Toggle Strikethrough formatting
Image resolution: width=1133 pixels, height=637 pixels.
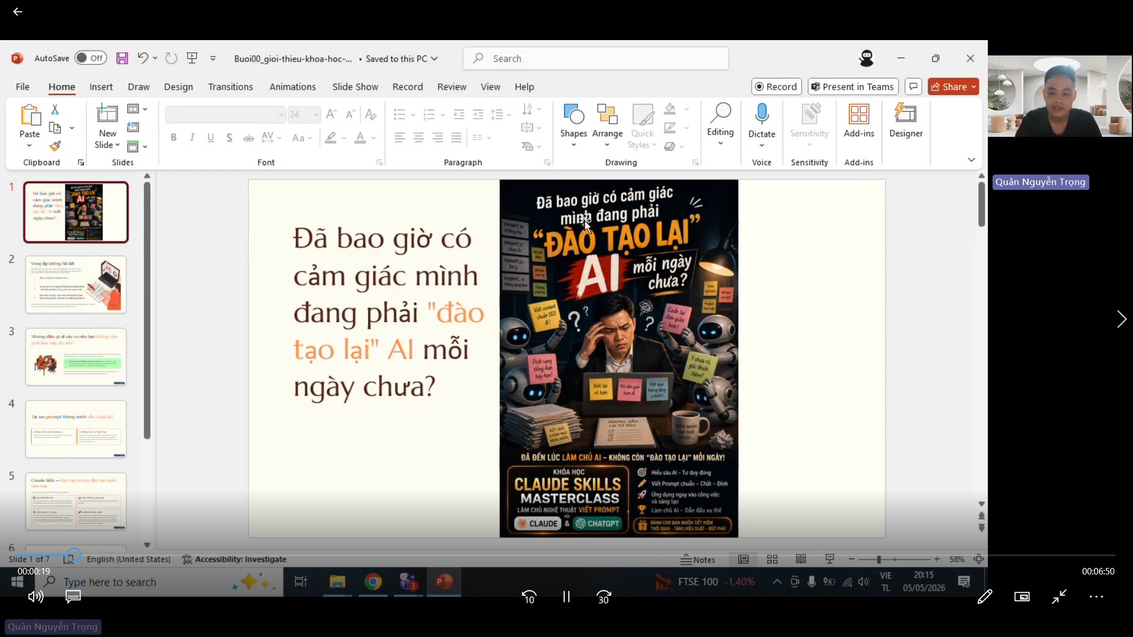pyautogui.click(x=248, y=137)
